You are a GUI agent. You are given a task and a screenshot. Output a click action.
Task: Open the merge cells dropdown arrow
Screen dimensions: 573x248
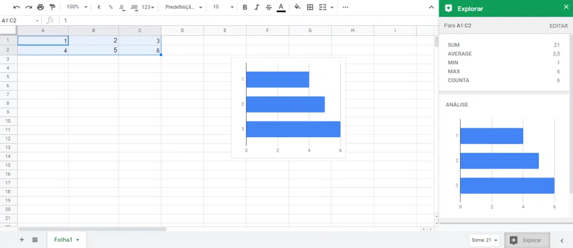[x=332, y=7]
